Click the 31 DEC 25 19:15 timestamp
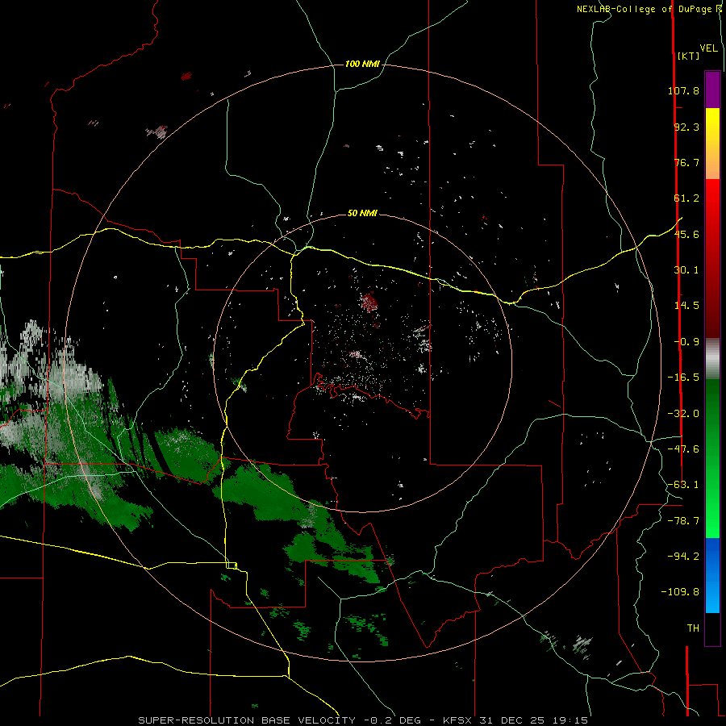This screenshot has height=726, width=726. [x=533, y=720]
